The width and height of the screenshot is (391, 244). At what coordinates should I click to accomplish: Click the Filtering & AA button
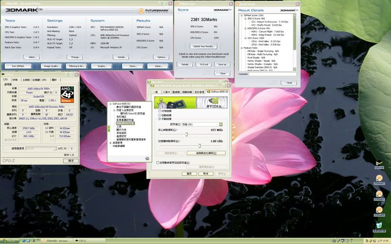[76, 66]
